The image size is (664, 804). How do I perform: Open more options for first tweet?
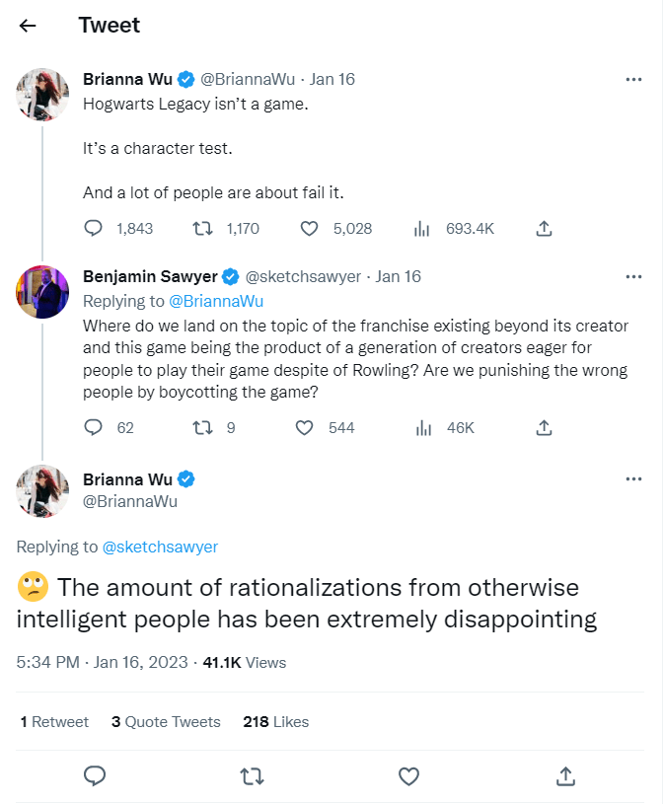(633, 80)
